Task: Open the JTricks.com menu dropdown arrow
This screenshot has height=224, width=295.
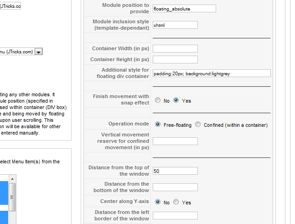Action: [x=39, y=52]
